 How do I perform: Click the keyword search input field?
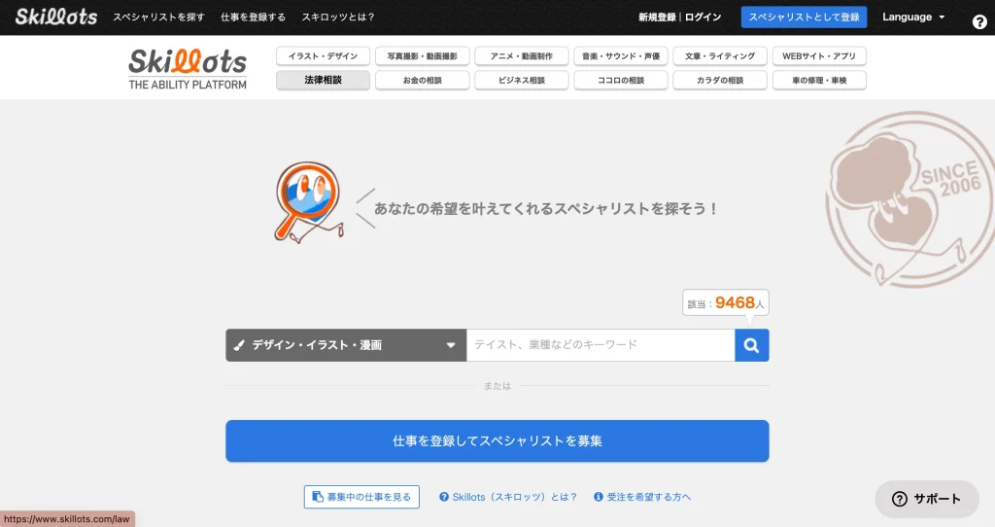click(x=600, y=345)
